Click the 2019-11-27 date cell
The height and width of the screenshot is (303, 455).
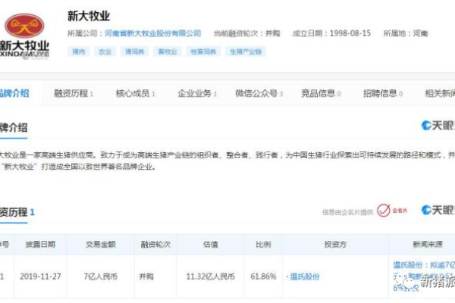(41, 276)
